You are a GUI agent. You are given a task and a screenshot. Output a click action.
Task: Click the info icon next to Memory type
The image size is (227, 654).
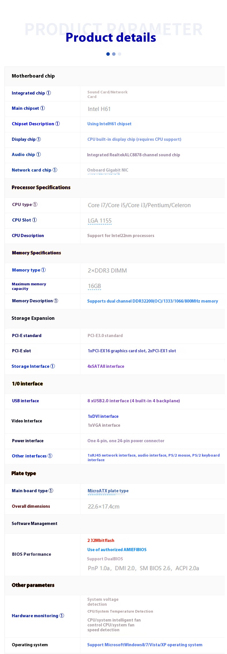click(x=43, y=270)
